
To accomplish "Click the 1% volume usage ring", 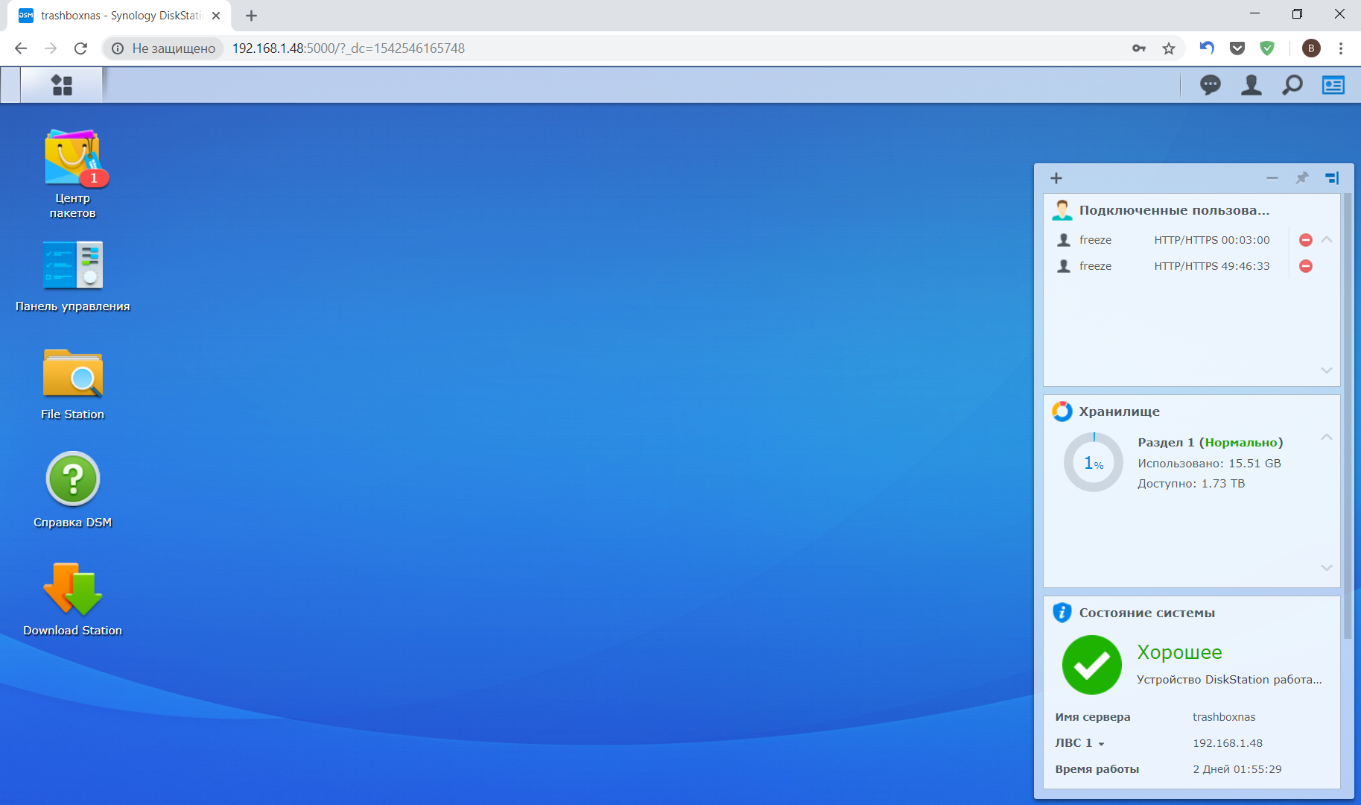I will click(1094, 463).
